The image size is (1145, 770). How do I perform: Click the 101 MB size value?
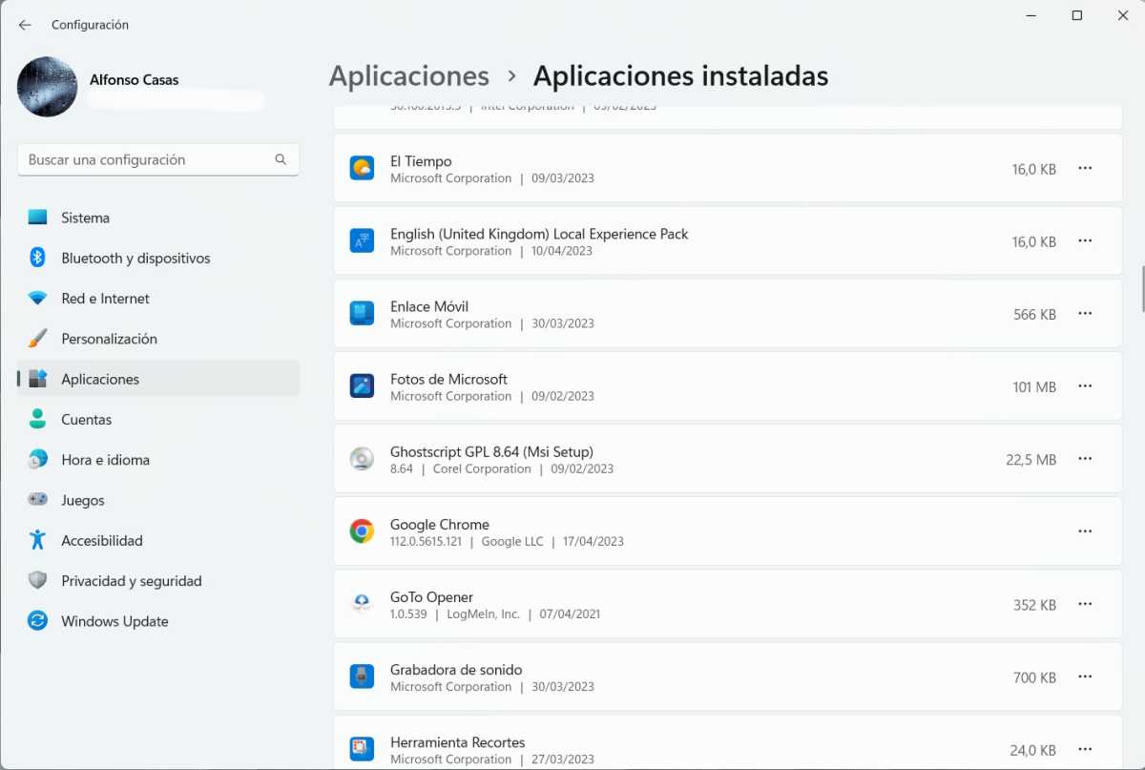pyautogui.click(x=1034, y=387)
